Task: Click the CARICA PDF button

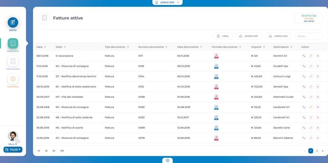Action: 249,36
